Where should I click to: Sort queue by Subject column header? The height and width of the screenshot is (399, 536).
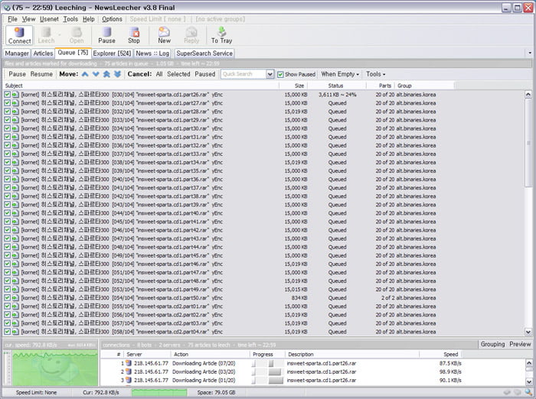tap(141, 86)
